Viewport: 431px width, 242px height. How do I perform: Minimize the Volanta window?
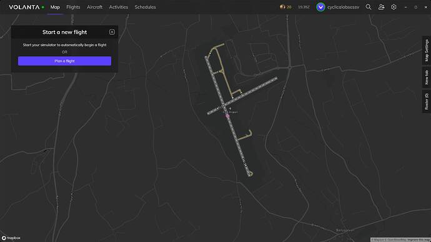tap(406, 7)
